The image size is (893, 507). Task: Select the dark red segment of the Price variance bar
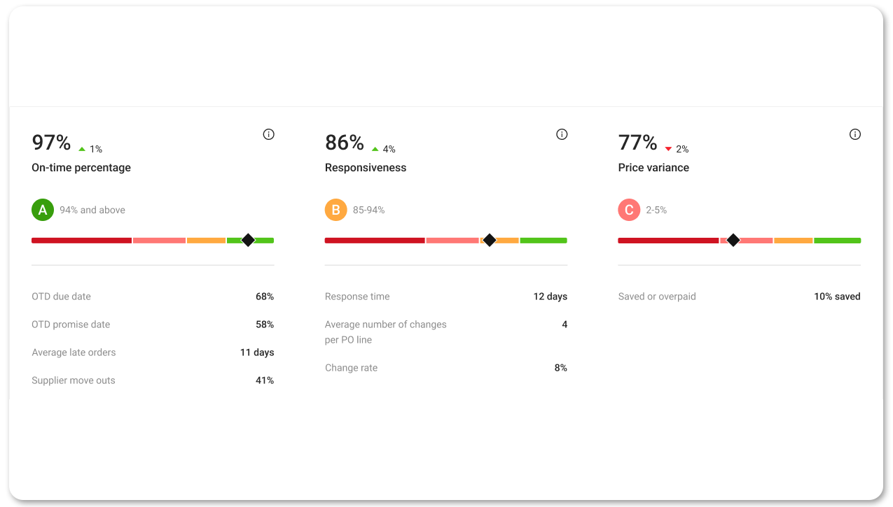click(665, 240)
